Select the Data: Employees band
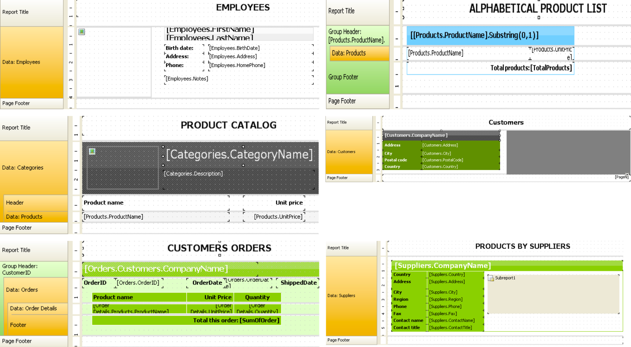 pos(32,62)
